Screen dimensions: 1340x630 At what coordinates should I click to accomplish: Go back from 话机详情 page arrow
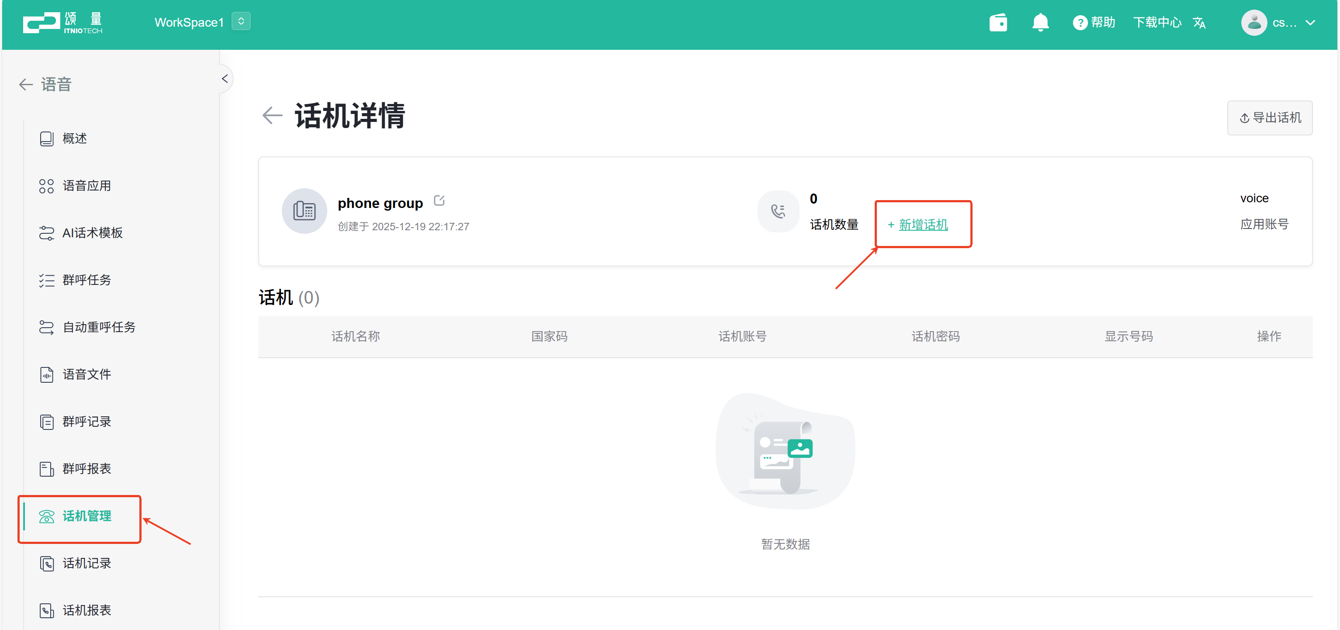pyautogui.click(x=272, y=115)
